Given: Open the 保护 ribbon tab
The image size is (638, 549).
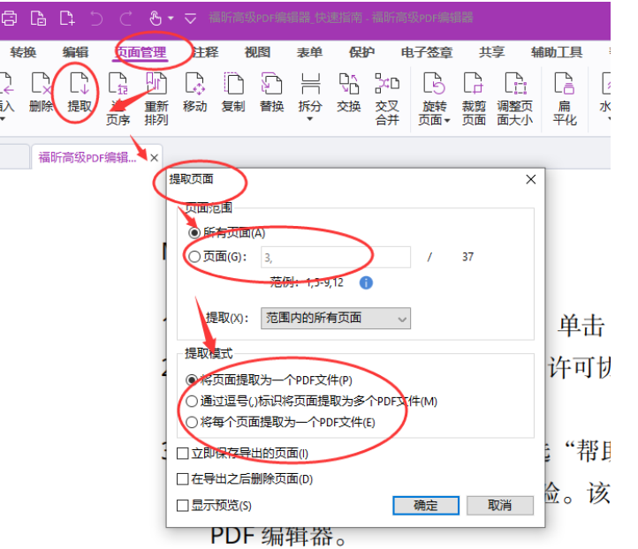Looking at the screenshot, I should (361, 52).
